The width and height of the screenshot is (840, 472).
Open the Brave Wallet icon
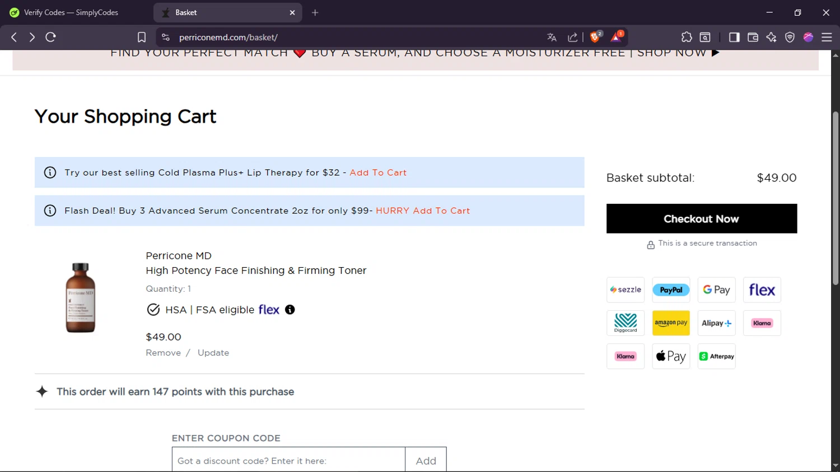pyautogui.click(x=753, y=37)
